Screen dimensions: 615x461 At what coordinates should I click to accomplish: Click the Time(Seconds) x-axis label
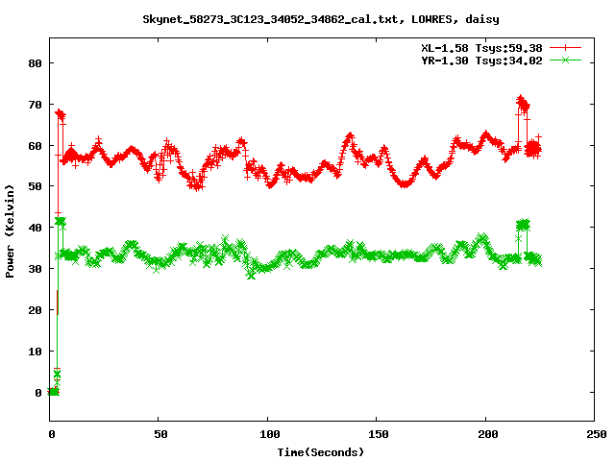(321, 452)
